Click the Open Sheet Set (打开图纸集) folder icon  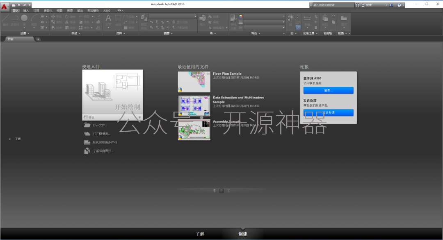[x=87, y=134]
